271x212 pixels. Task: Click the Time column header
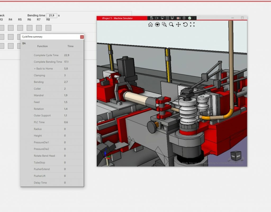click(x=70, y=46)
